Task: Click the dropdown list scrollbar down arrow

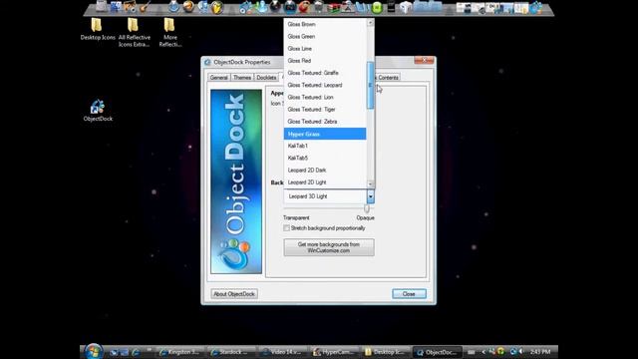Action: click(x=370, y=183)
